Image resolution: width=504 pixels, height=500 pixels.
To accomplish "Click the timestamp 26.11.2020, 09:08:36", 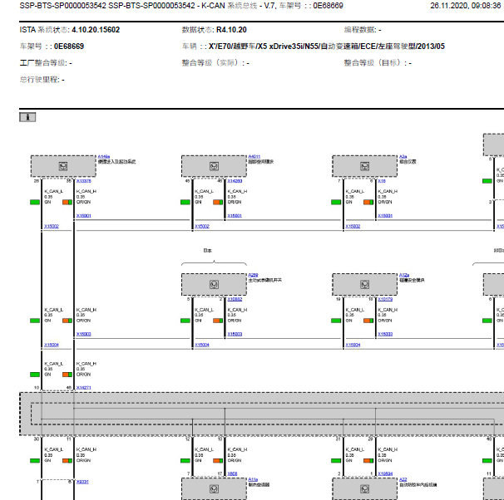I will tap(466, 6).
